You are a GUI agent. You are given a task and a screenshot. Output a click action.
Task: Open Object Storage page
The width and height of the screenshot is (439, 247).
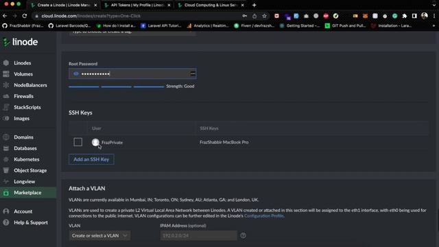coord(30,170)
